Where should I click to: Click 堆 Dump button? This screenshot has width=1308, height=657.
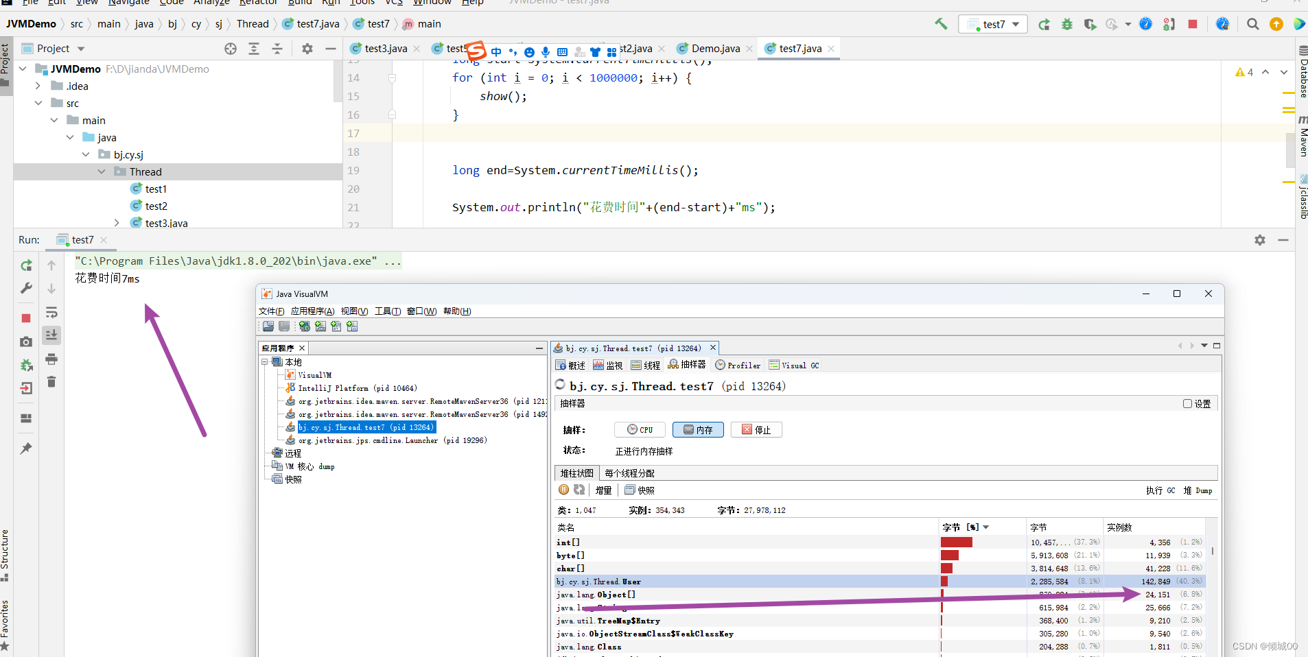click(1198, 490)
